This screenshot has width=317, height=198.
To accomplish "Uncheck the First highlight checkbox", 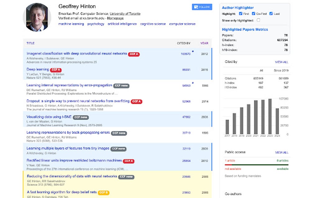I will click(241, 14).
